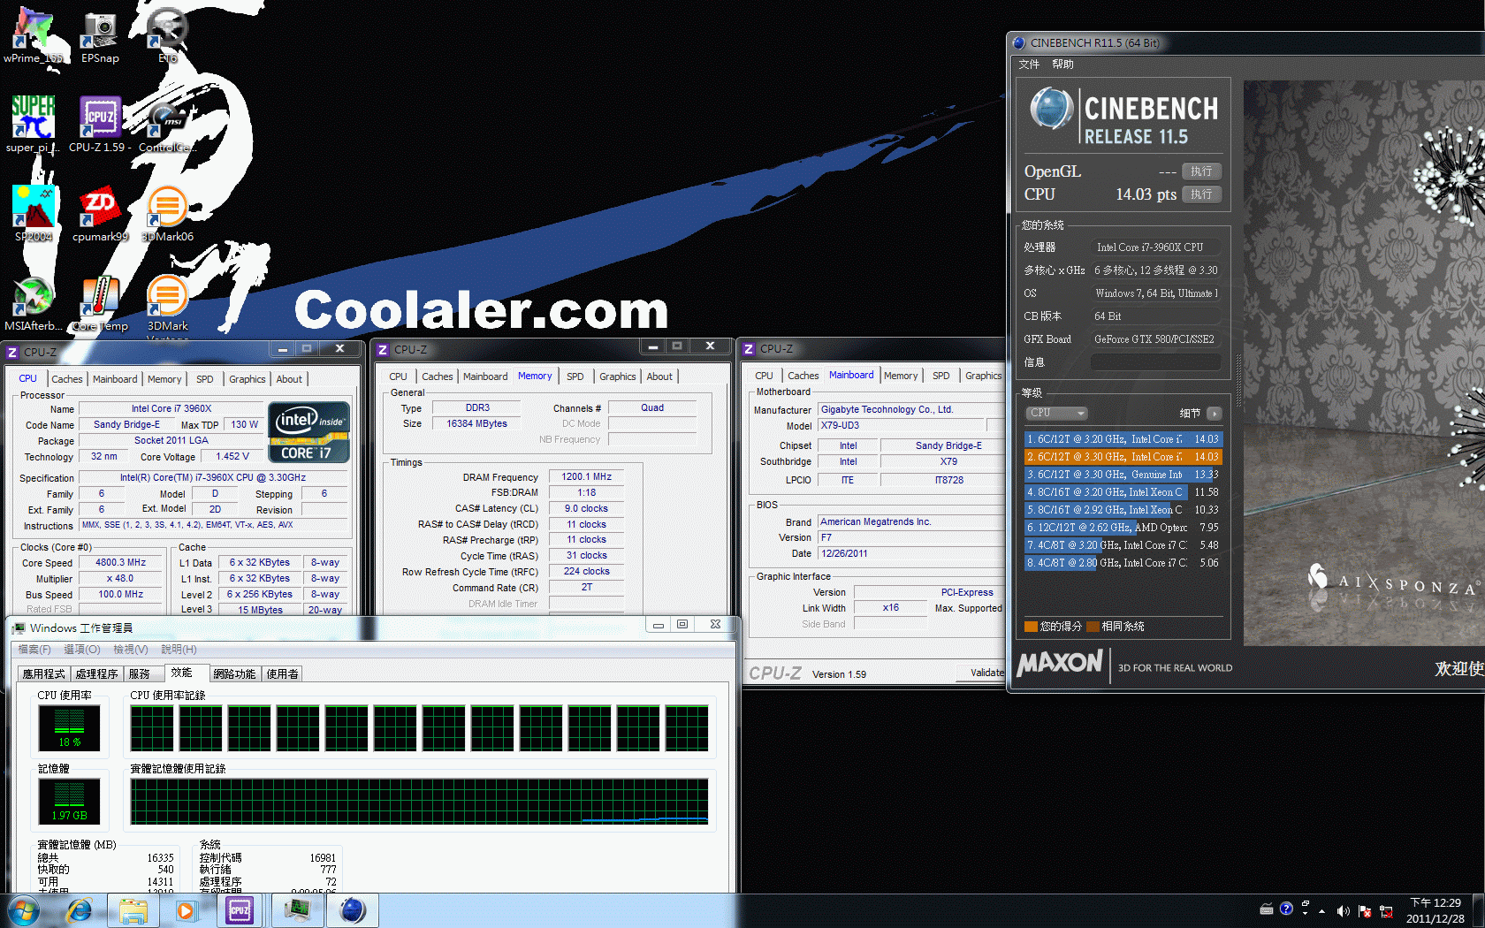Open Task Manager 說明 menu
The image size is (1485, 928).
coord(179,650)
